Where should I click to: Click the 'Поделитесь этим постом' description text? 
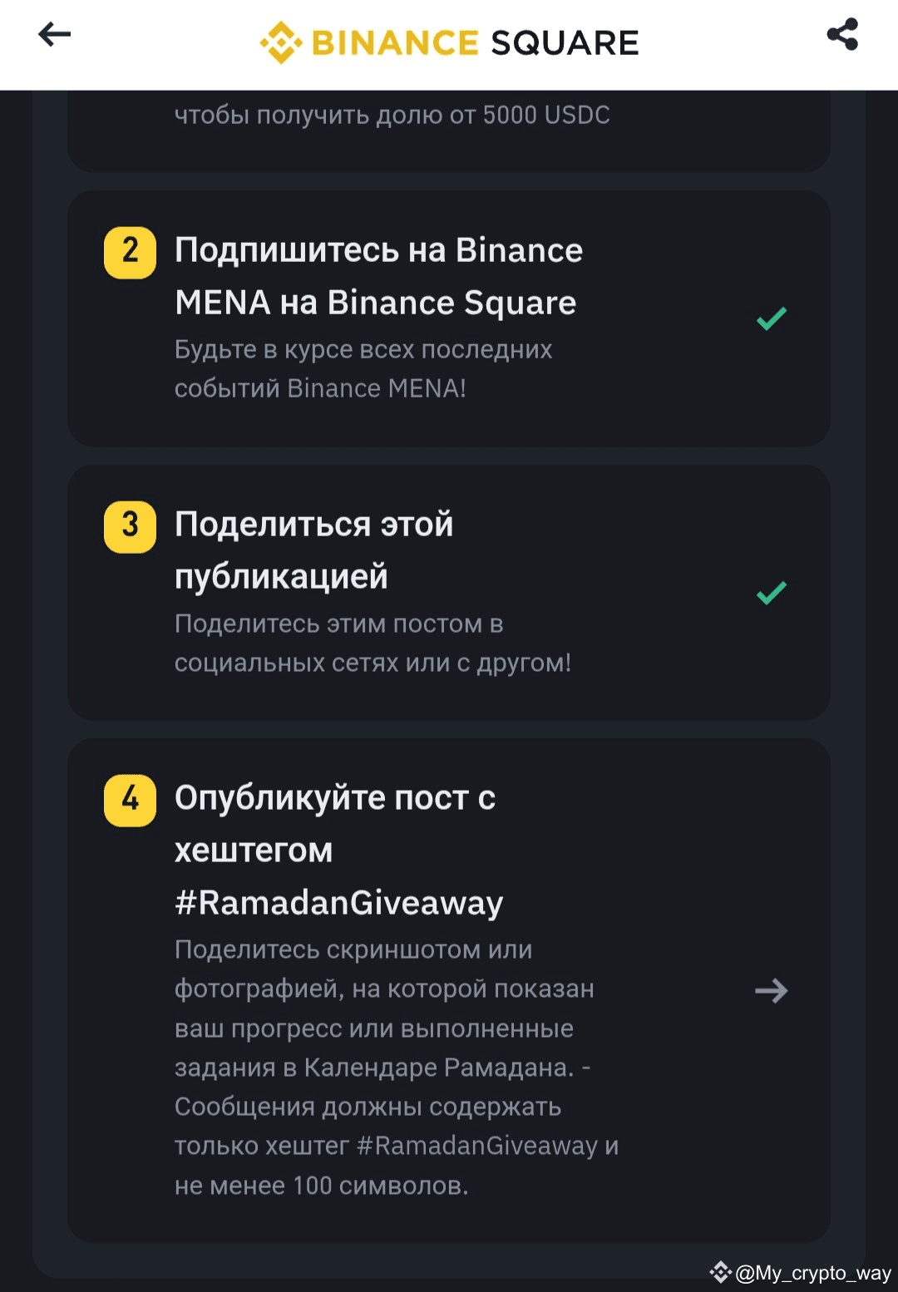click(x=373, y=643)
